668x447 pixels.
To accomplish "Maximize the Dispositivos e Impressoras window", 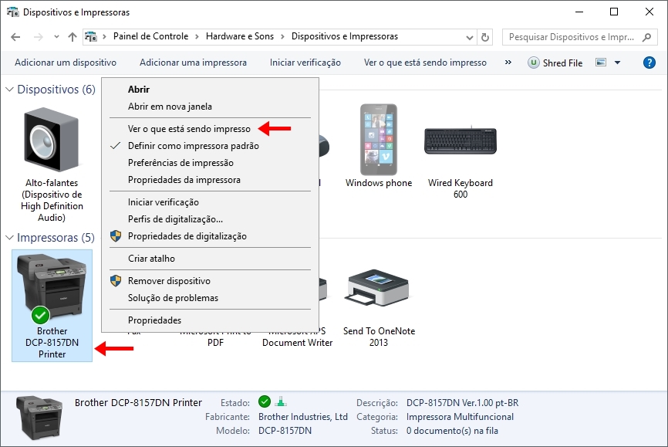I will coord(614,12).
